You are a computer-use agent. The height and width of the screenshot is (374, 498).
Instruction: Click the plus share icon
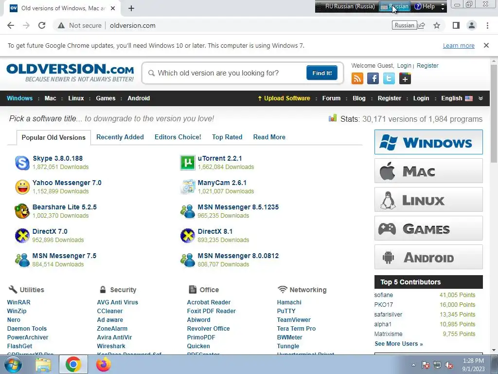(x=405, y=78)
